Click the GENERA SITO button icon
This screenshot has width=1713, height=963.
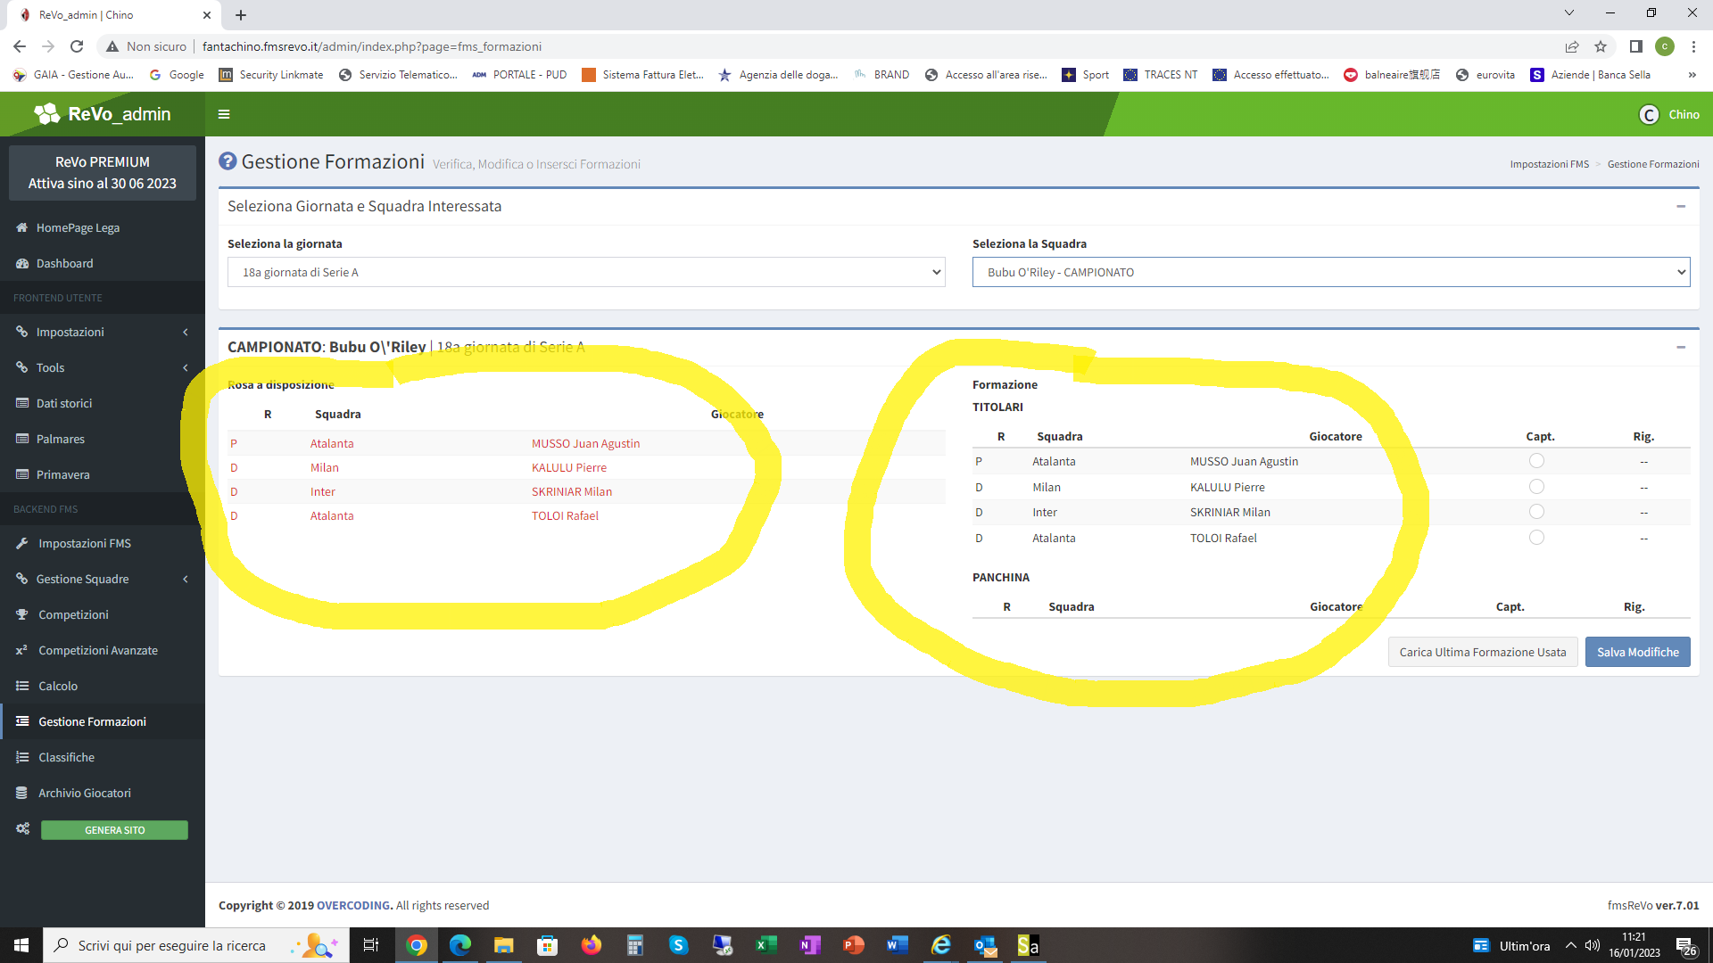pyautogui.click(x=22, y=829)
